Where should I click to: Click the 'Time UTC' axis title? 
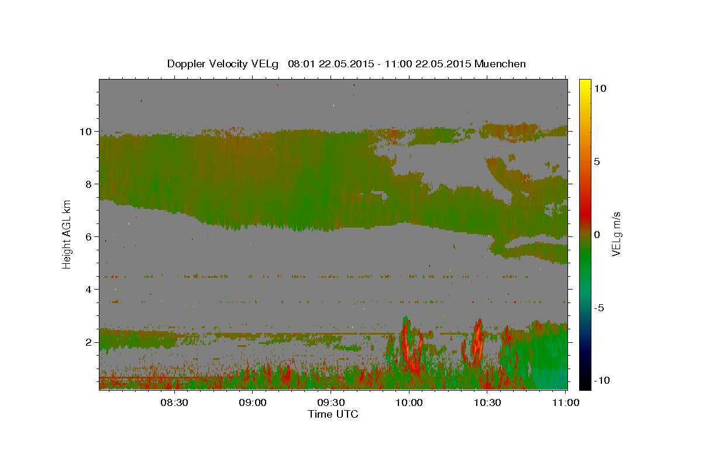tap(333, 414)
